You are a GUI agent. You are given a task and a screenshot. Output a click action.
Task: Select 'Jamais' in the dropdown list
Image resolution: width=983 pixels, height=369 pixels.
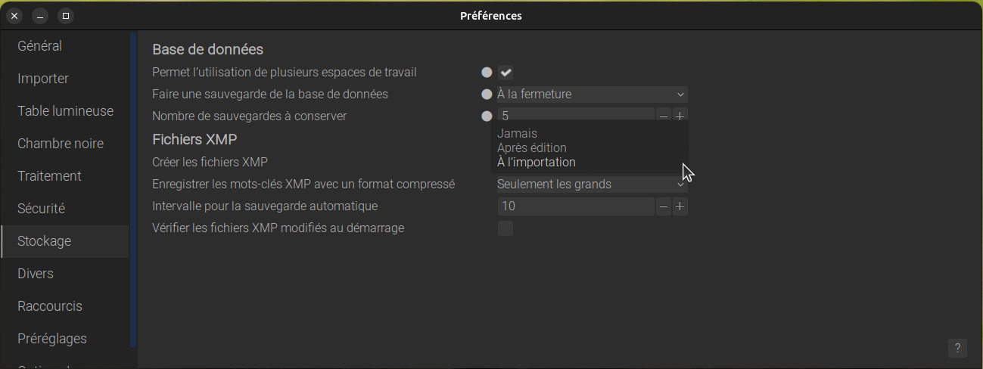point(517,133)
